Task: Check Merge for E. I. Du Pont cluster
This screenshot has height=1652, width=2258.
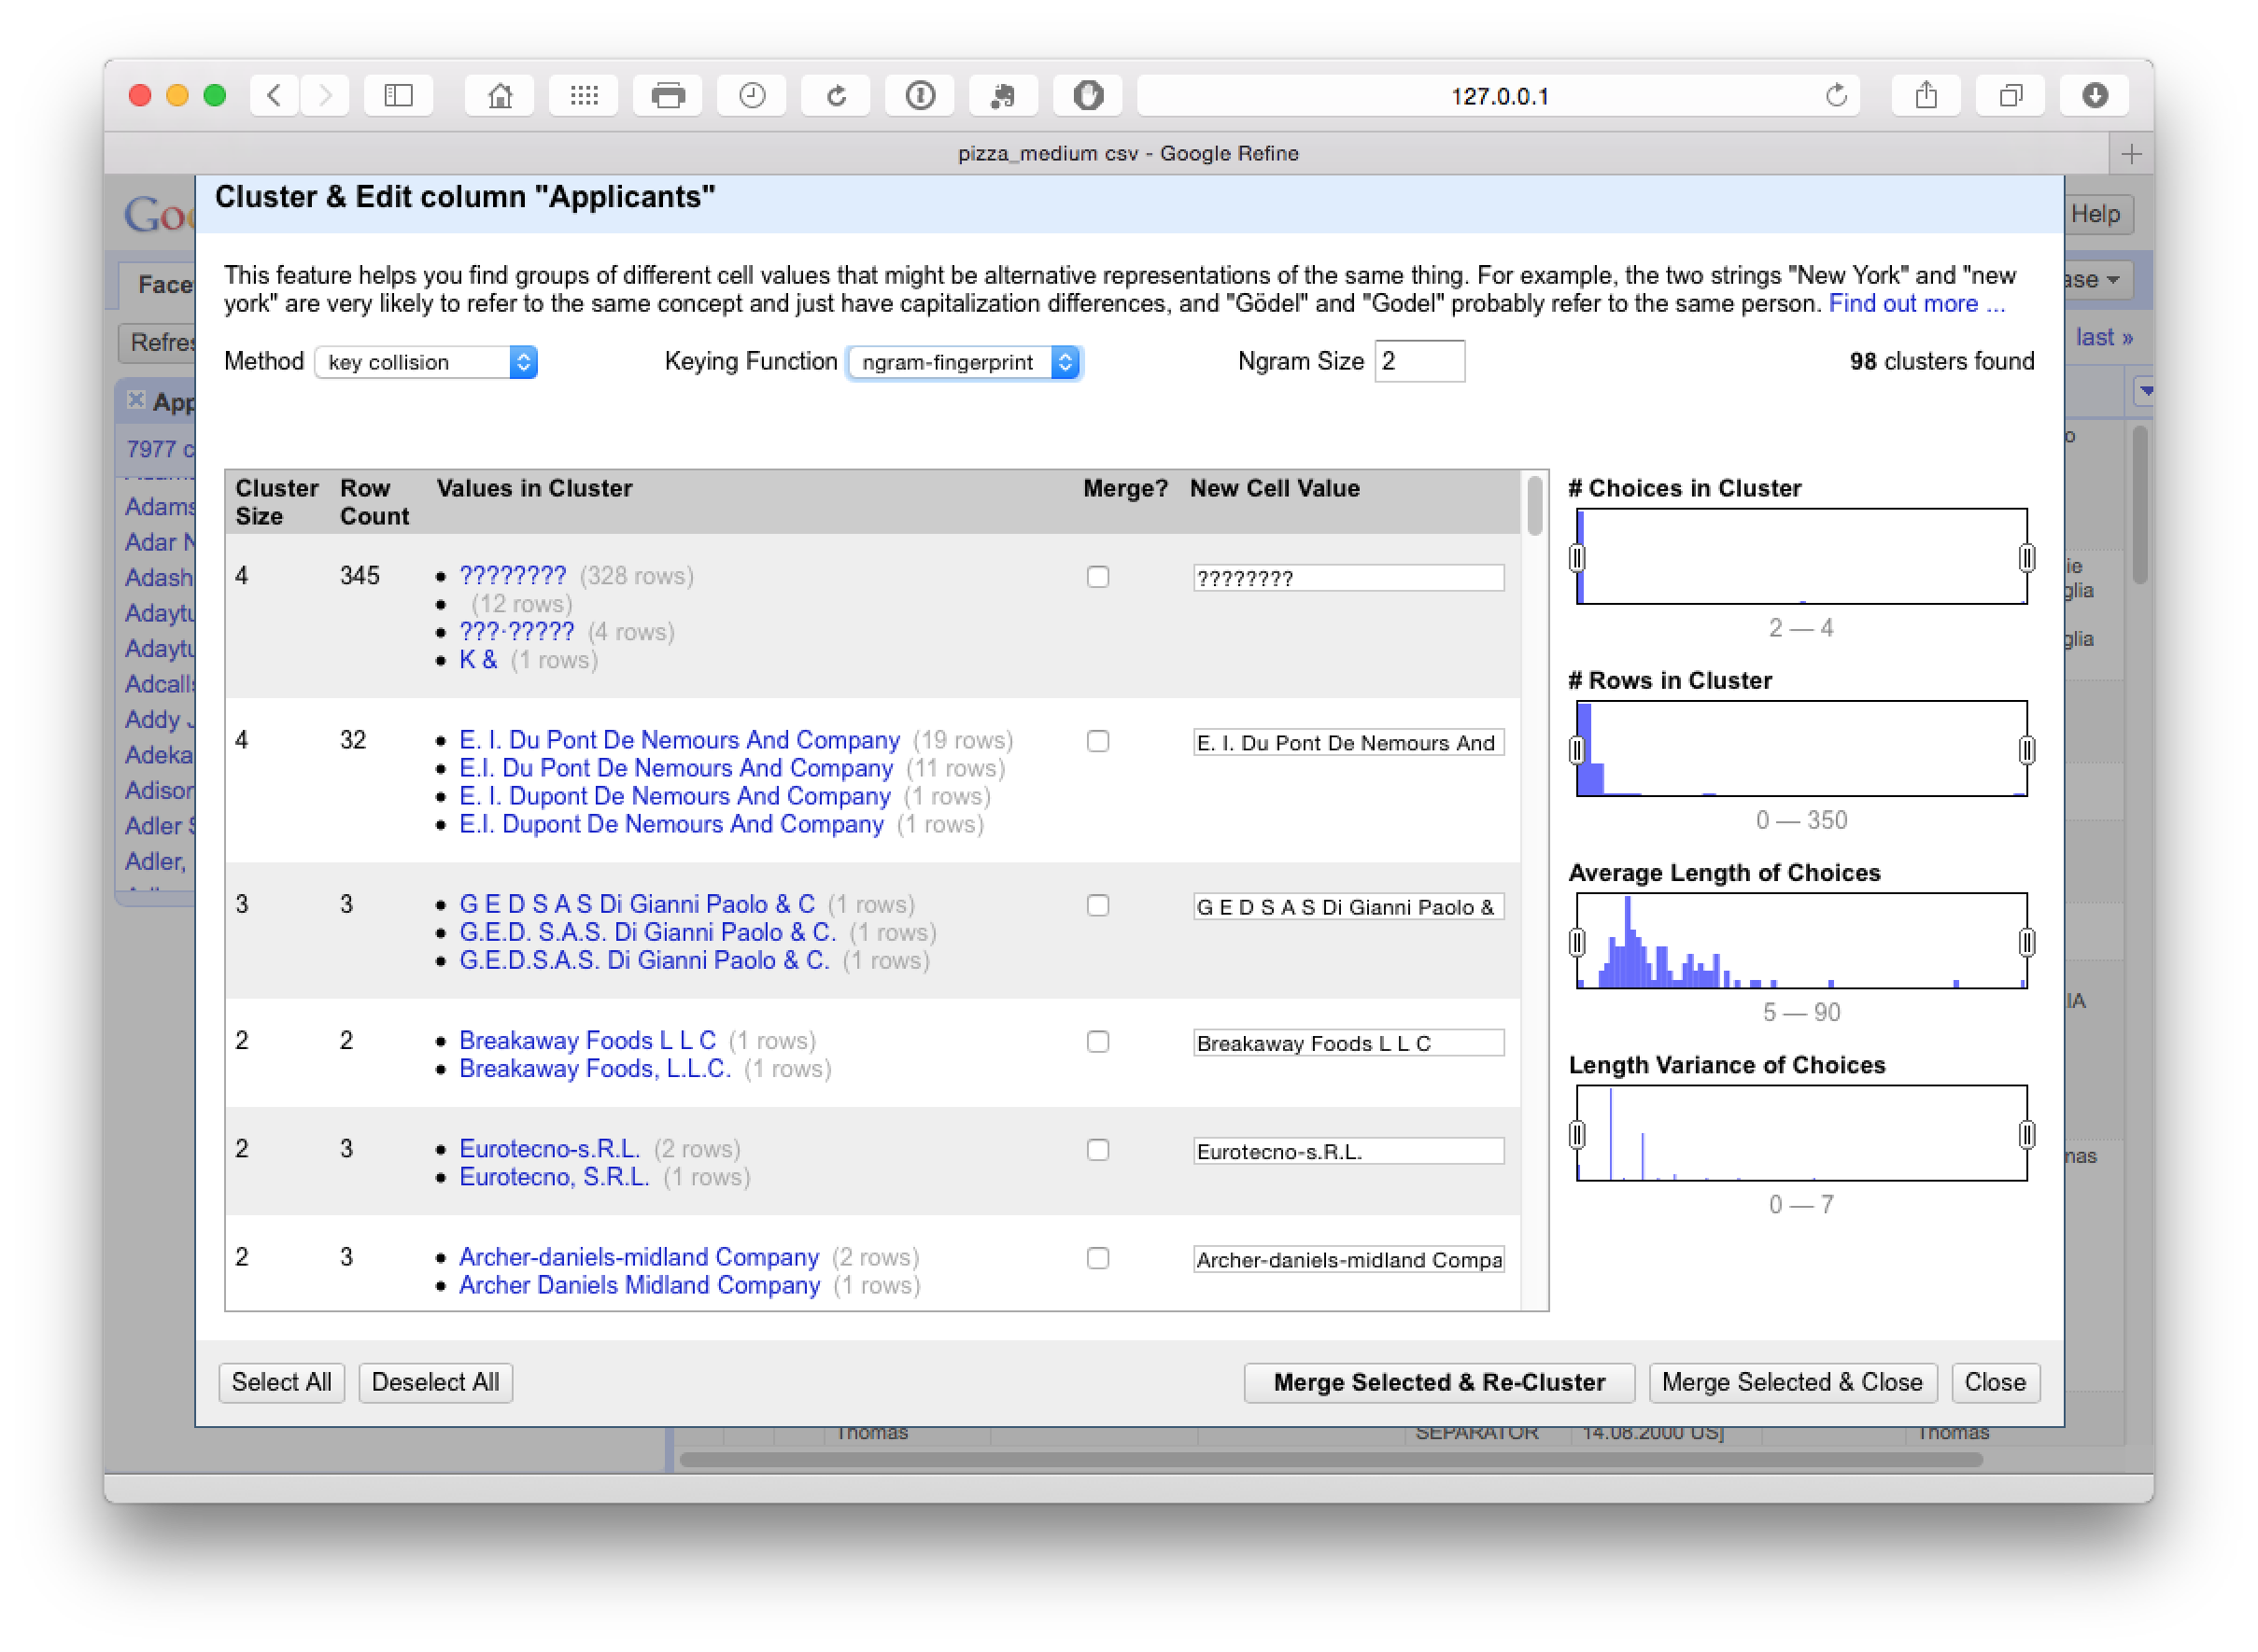Action: [x=1097, y=741]
